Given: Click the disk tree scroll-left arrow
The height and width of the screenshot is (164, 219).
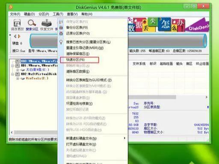Looking at the screenshot, I should tap(12, 132).
